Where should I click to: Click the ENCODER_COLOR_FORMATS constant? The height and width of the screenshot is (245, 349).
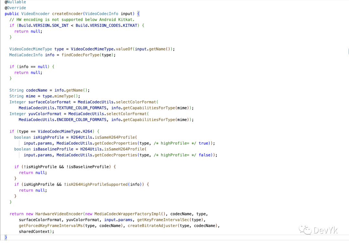(x=83, y=119)
